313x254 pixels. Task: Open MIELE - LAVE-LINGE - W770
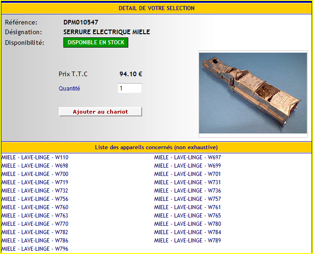[35, 224]
